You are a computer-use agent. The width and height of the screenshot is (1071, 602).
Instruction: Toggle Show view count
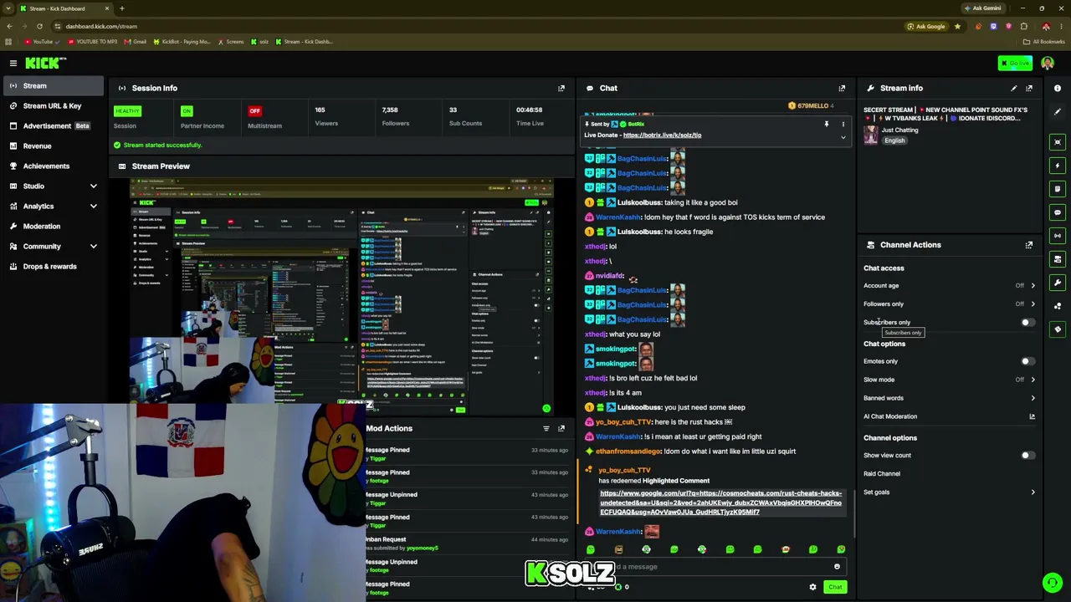click(1027, 456)
